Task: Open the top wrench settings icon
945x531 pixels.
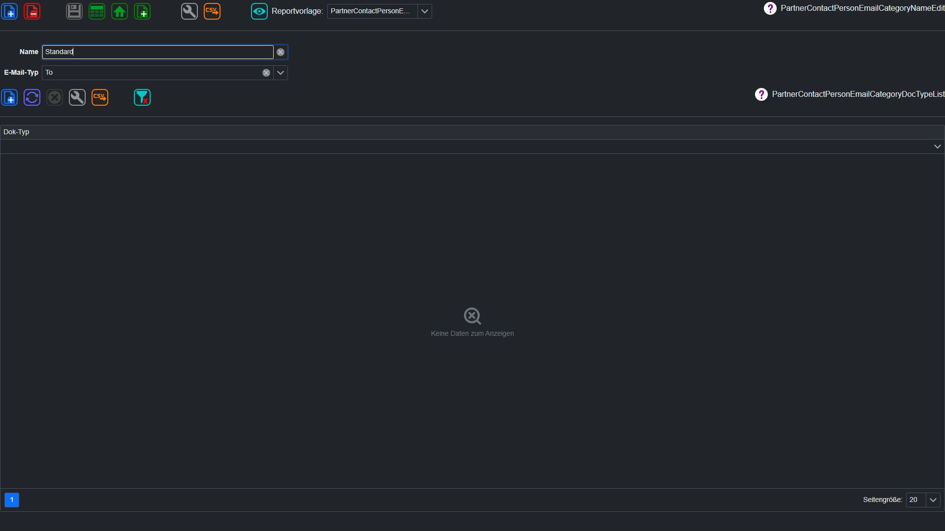Action: [189, 11]
